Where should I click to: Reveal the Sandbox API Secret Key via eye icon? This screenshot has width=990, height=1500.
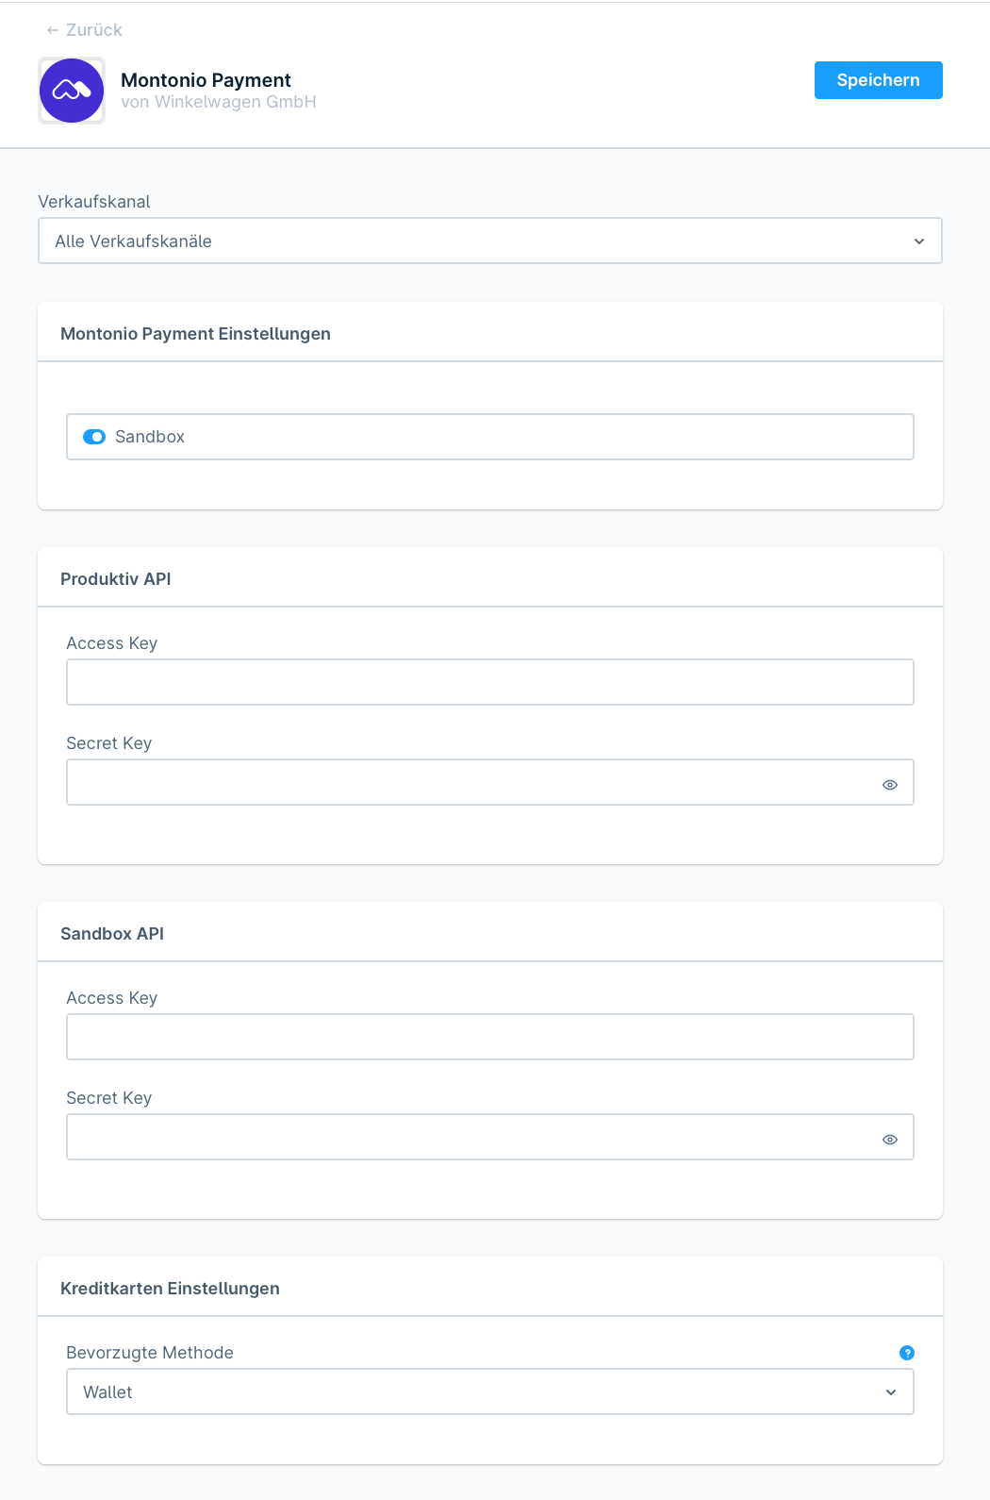[890, 1140]
